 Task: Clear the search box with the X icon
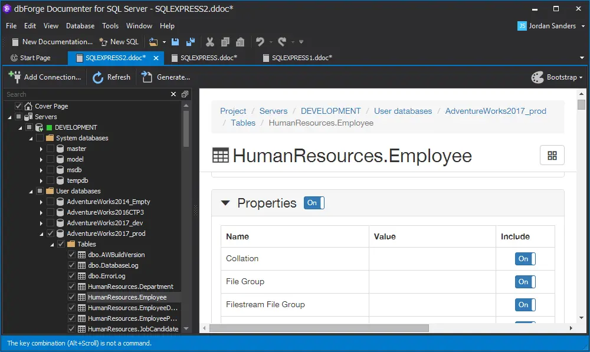click(x=173, y=94)
